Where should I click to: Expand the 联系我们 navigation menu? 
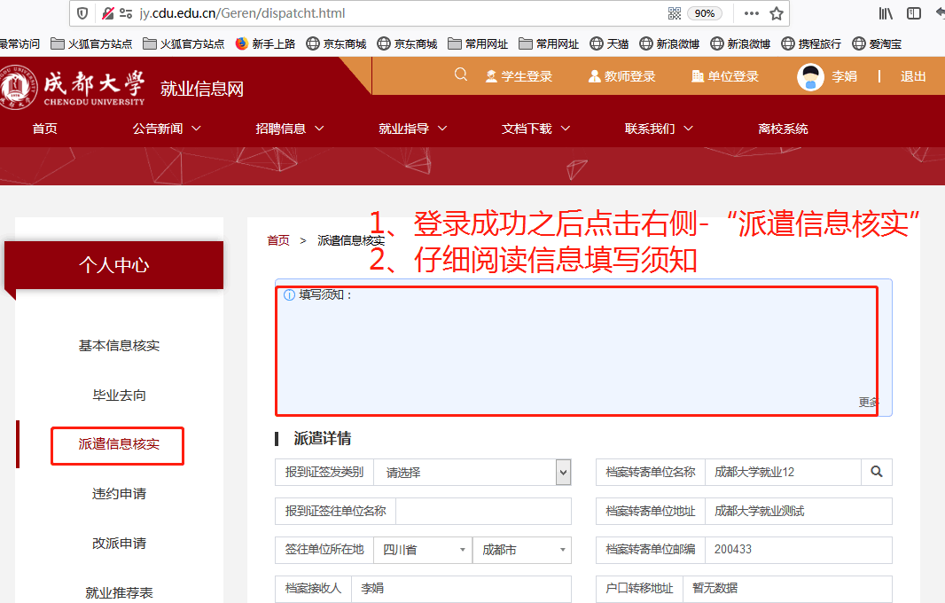tap(659, 129)
